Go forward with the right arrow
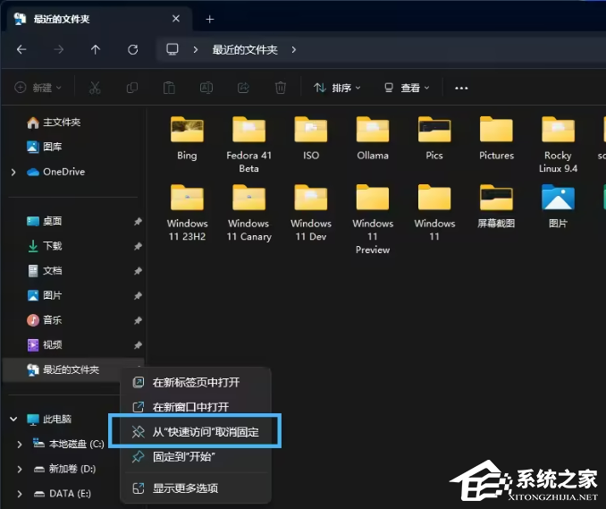The width and height of the screenshot is (606, 509). (x=58, y=49)
